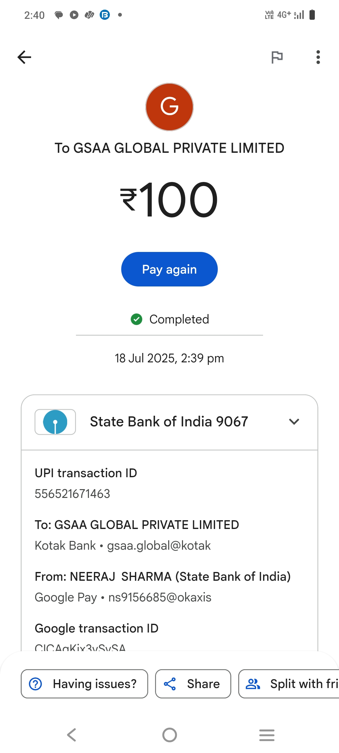The width and height of the screenshot is (339, 753).
Task: Open the three-dot overflow menu
Action: point(318,57)
